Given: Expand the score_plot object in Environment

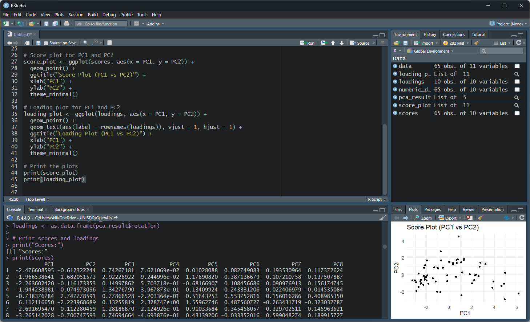Looking at the screenshot, I should point(395,105).
